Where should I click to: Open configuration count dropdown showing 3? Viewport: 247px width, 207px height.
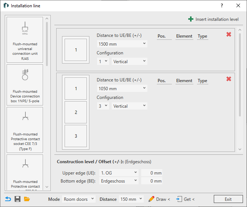click(x=103, y=106)
